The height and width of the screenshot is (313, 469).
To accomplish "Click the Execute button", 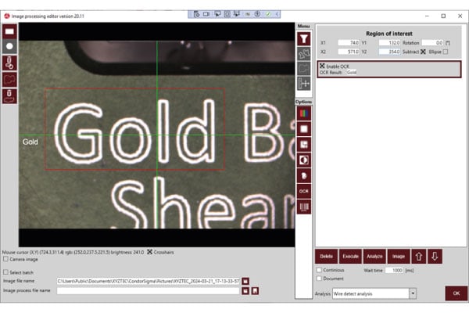I will point(349,256).
